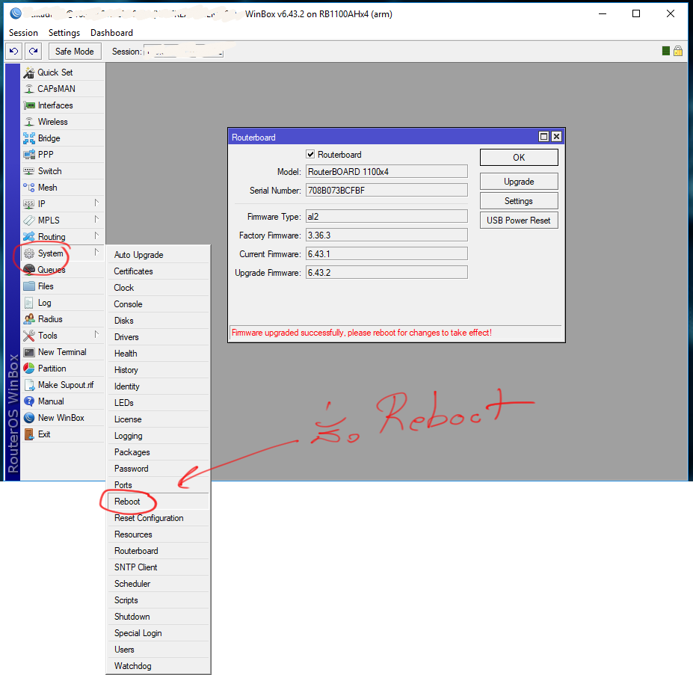This screenshot has height=675, width=693.
Task: Click the Upgrade Firmware field 6.43.2
Action: (386, 272)
